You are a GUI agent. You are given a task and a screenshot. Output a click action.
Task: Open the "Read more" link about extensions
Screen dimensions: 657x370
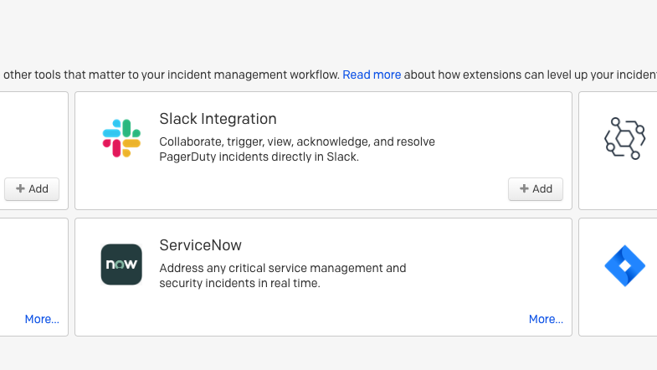[372, 75]
